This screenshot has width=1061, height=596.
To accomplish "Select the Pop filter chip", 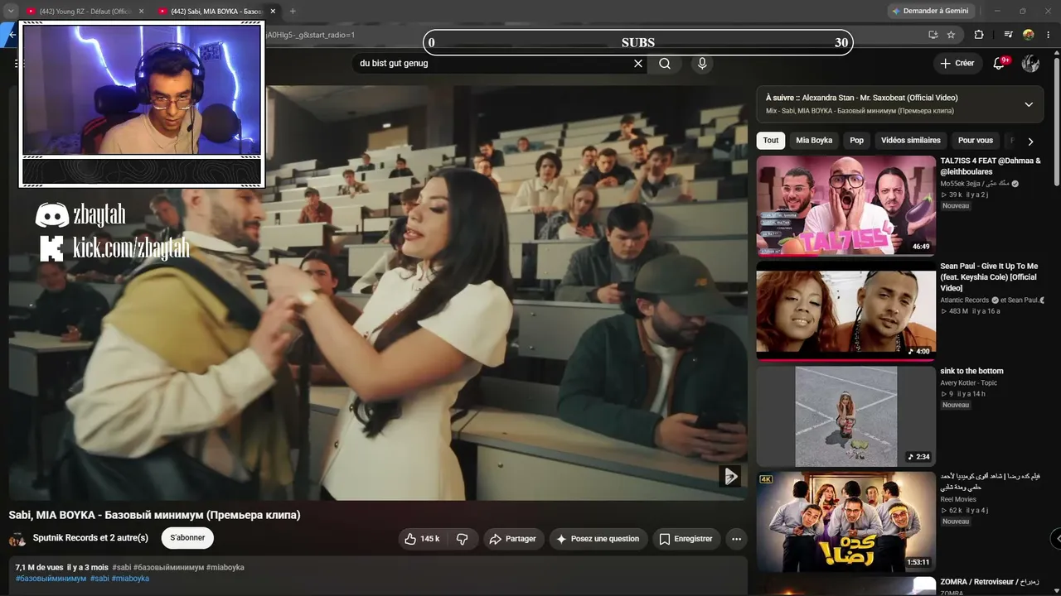I will click(857, 141).
